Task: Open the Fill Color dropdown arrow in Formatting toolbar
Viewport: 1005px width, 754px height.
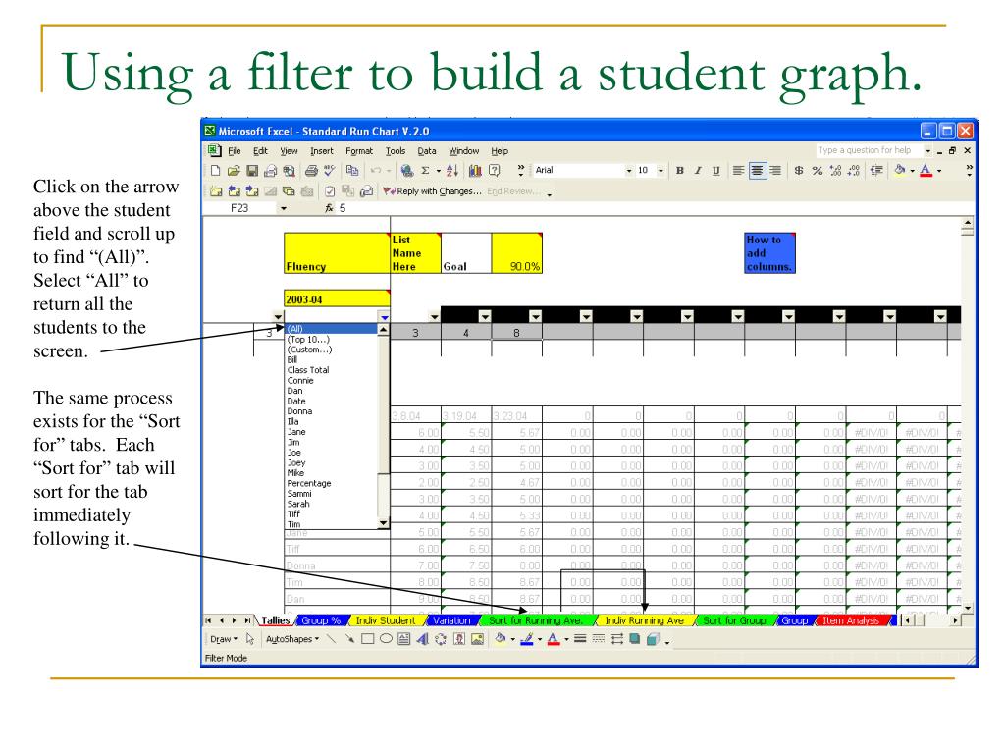Action: coord(912,171)
